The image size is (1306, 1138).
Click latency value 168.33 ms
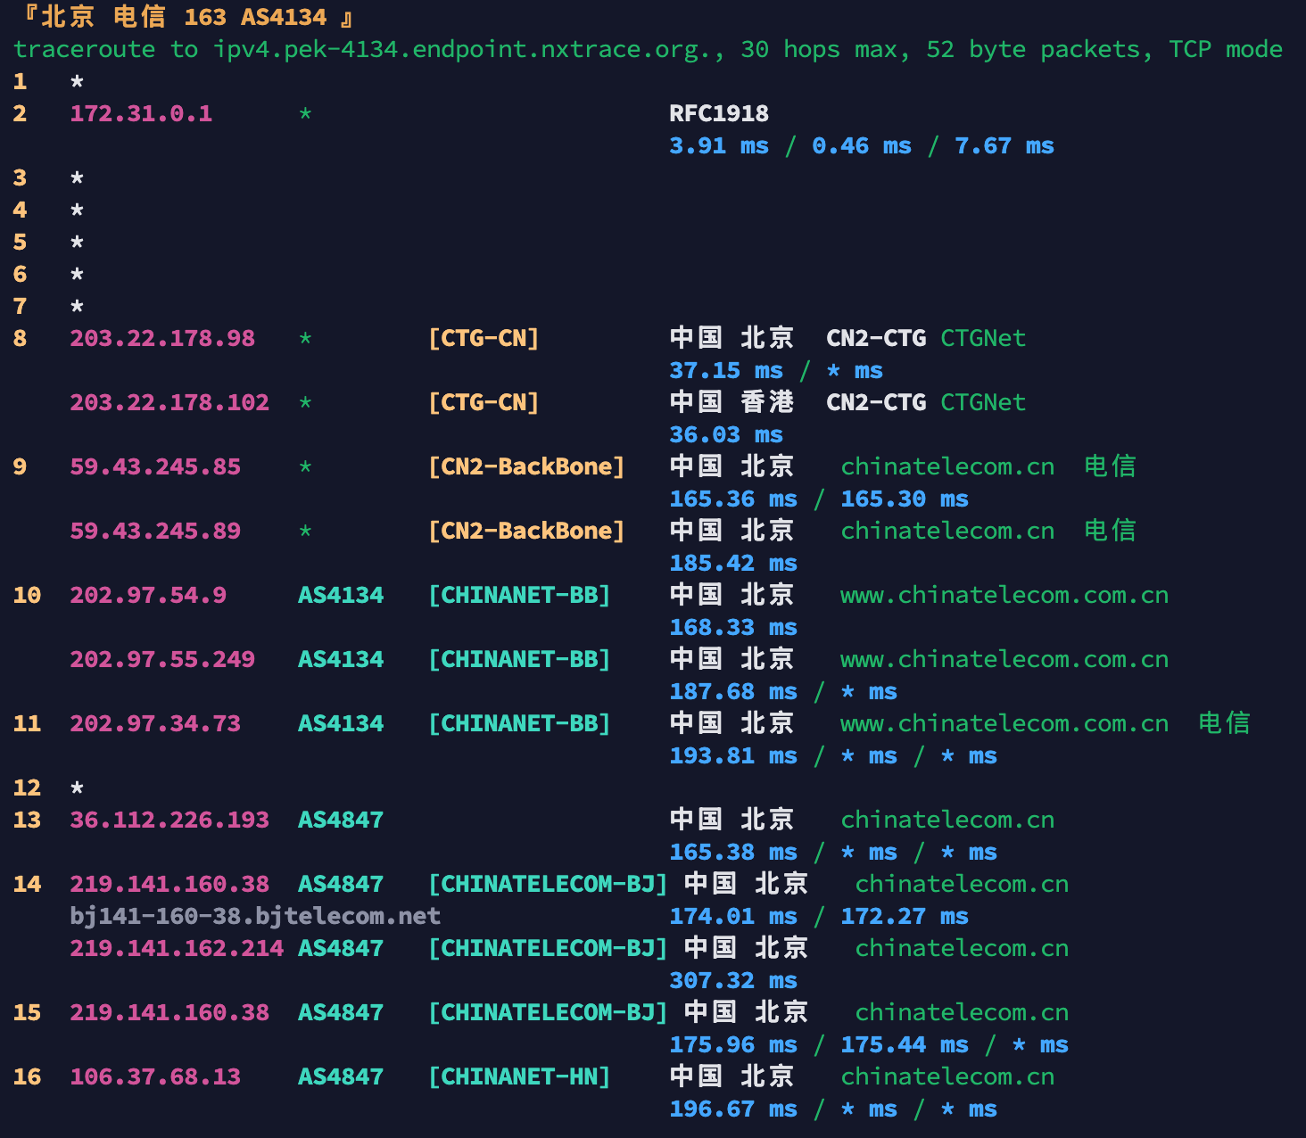point(733,627)
